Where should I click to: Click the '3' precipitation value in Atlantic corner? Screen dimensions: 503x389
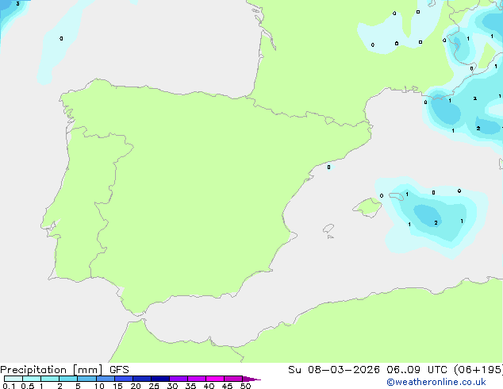(x=17, y=4)
